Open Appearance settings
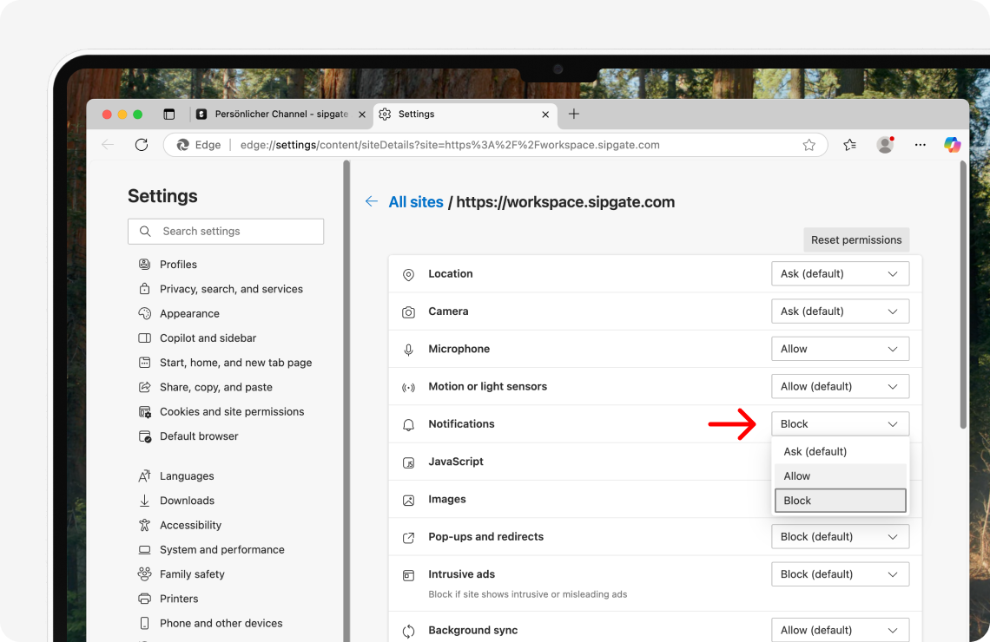This screenshot has height=642, width=990. [x=179, y=313]
